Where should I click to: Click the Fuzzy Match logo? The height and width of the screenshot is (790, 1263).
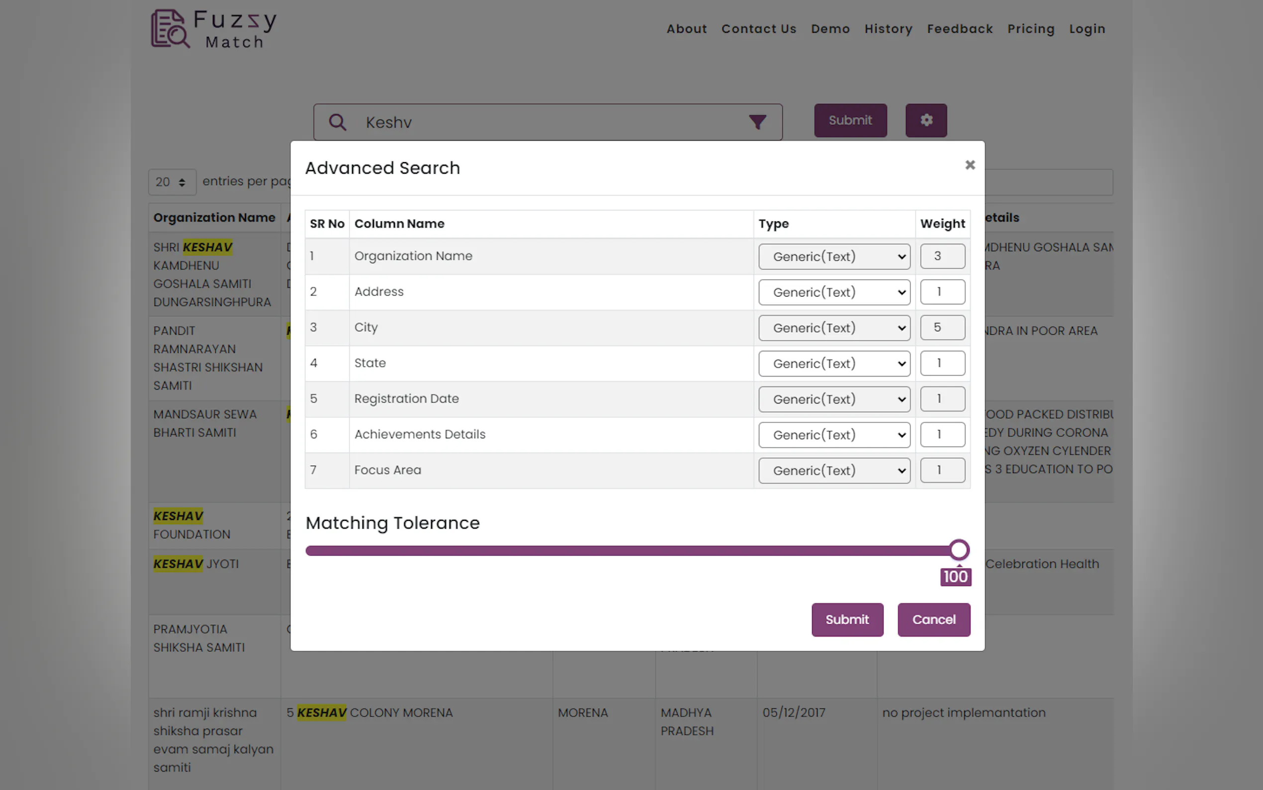click(213, 29)
